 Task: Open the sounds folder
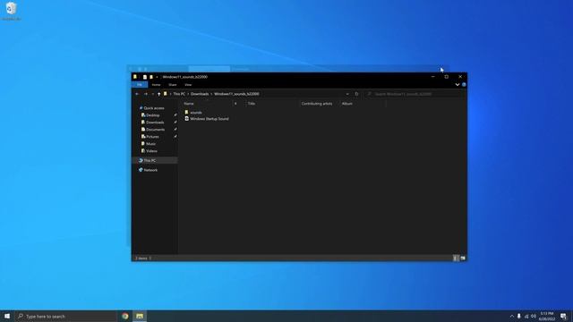193,113
